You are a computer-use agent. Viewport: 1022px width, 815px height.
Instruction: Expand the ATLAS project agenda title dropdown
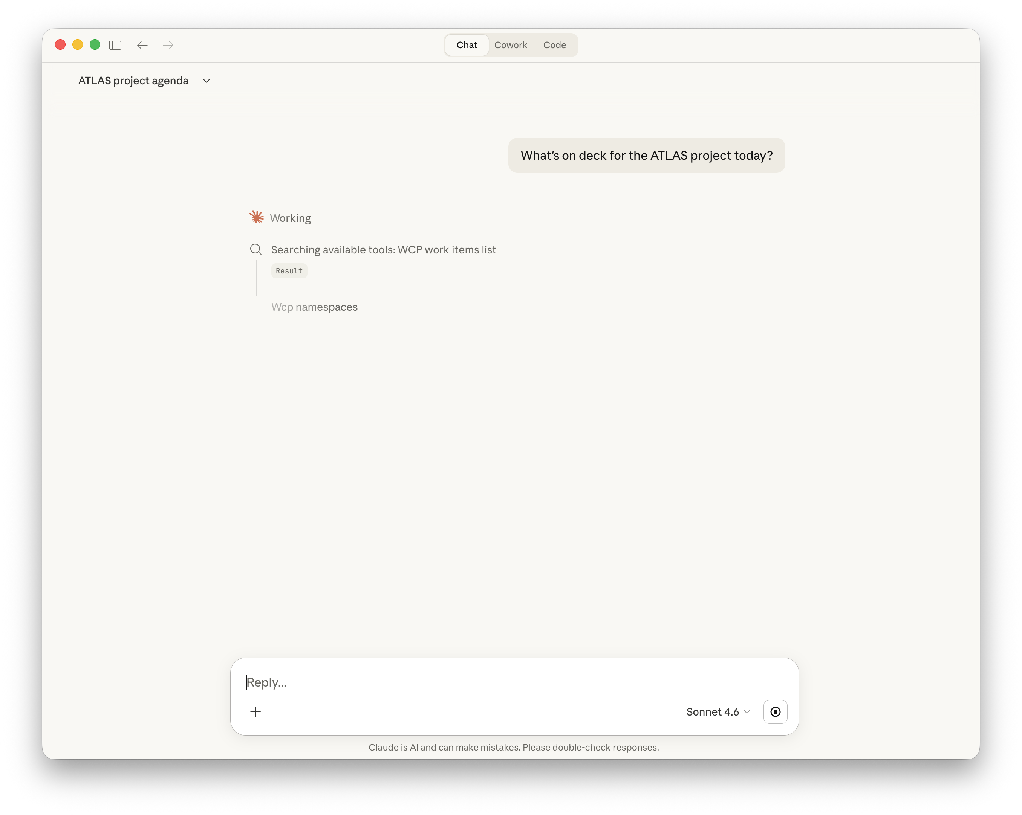[206, 81]
